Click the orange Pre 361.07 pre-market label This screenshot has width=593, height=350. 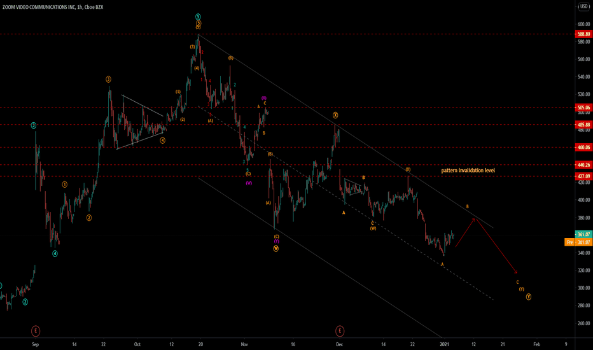pos(578,242)
